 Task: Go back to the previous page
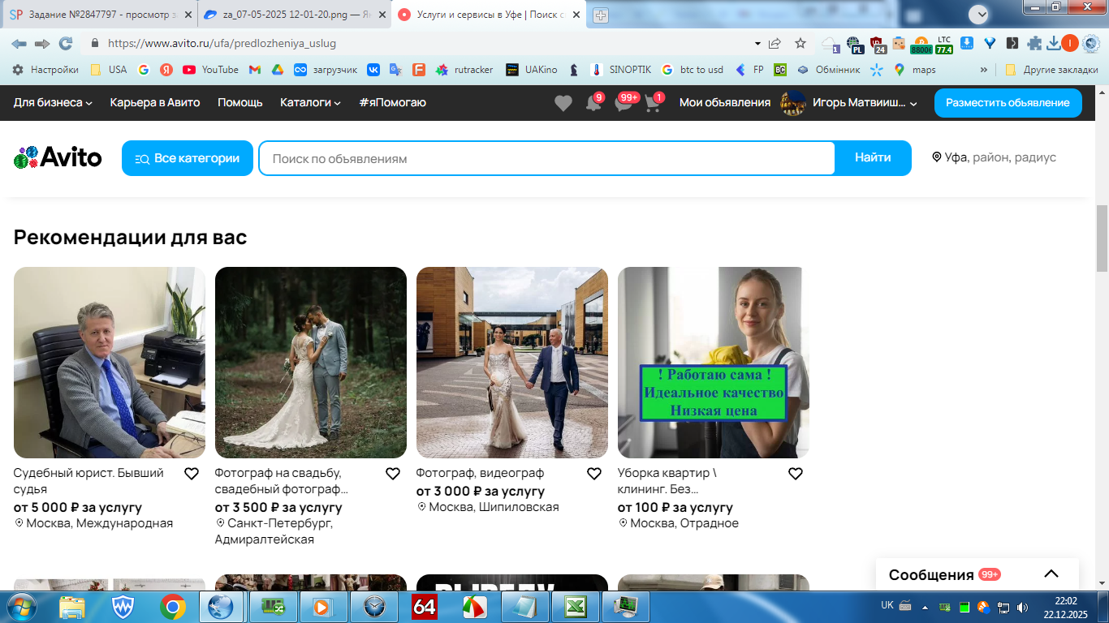[19, 43]
